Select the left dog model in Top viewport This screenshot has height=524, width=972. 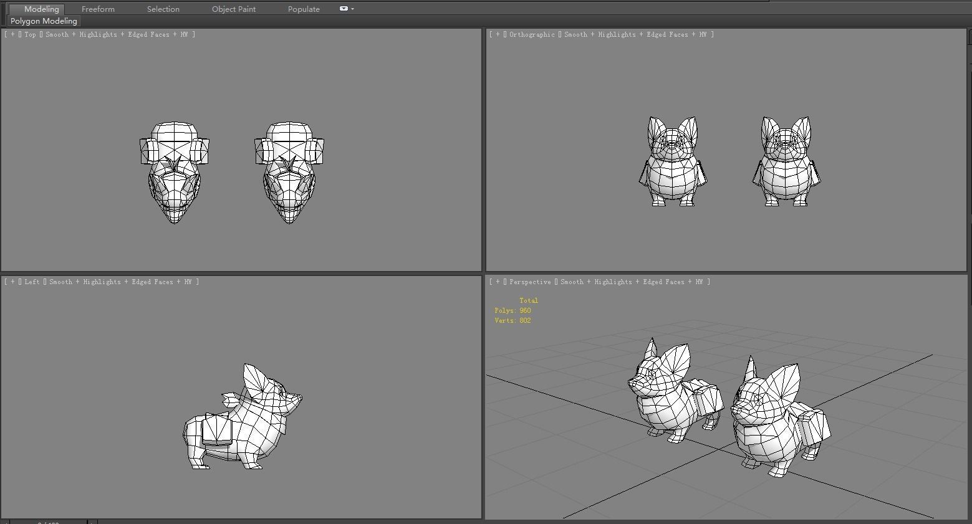[175, 173]
